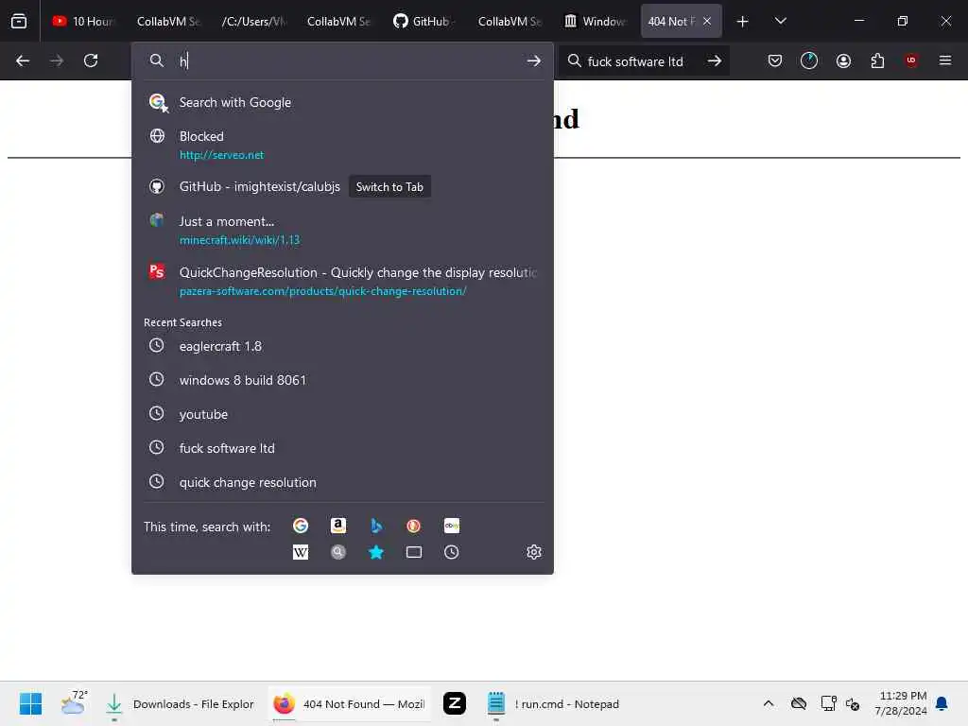
Task: Open the Z app in taskbar
Action: [455, 703]
